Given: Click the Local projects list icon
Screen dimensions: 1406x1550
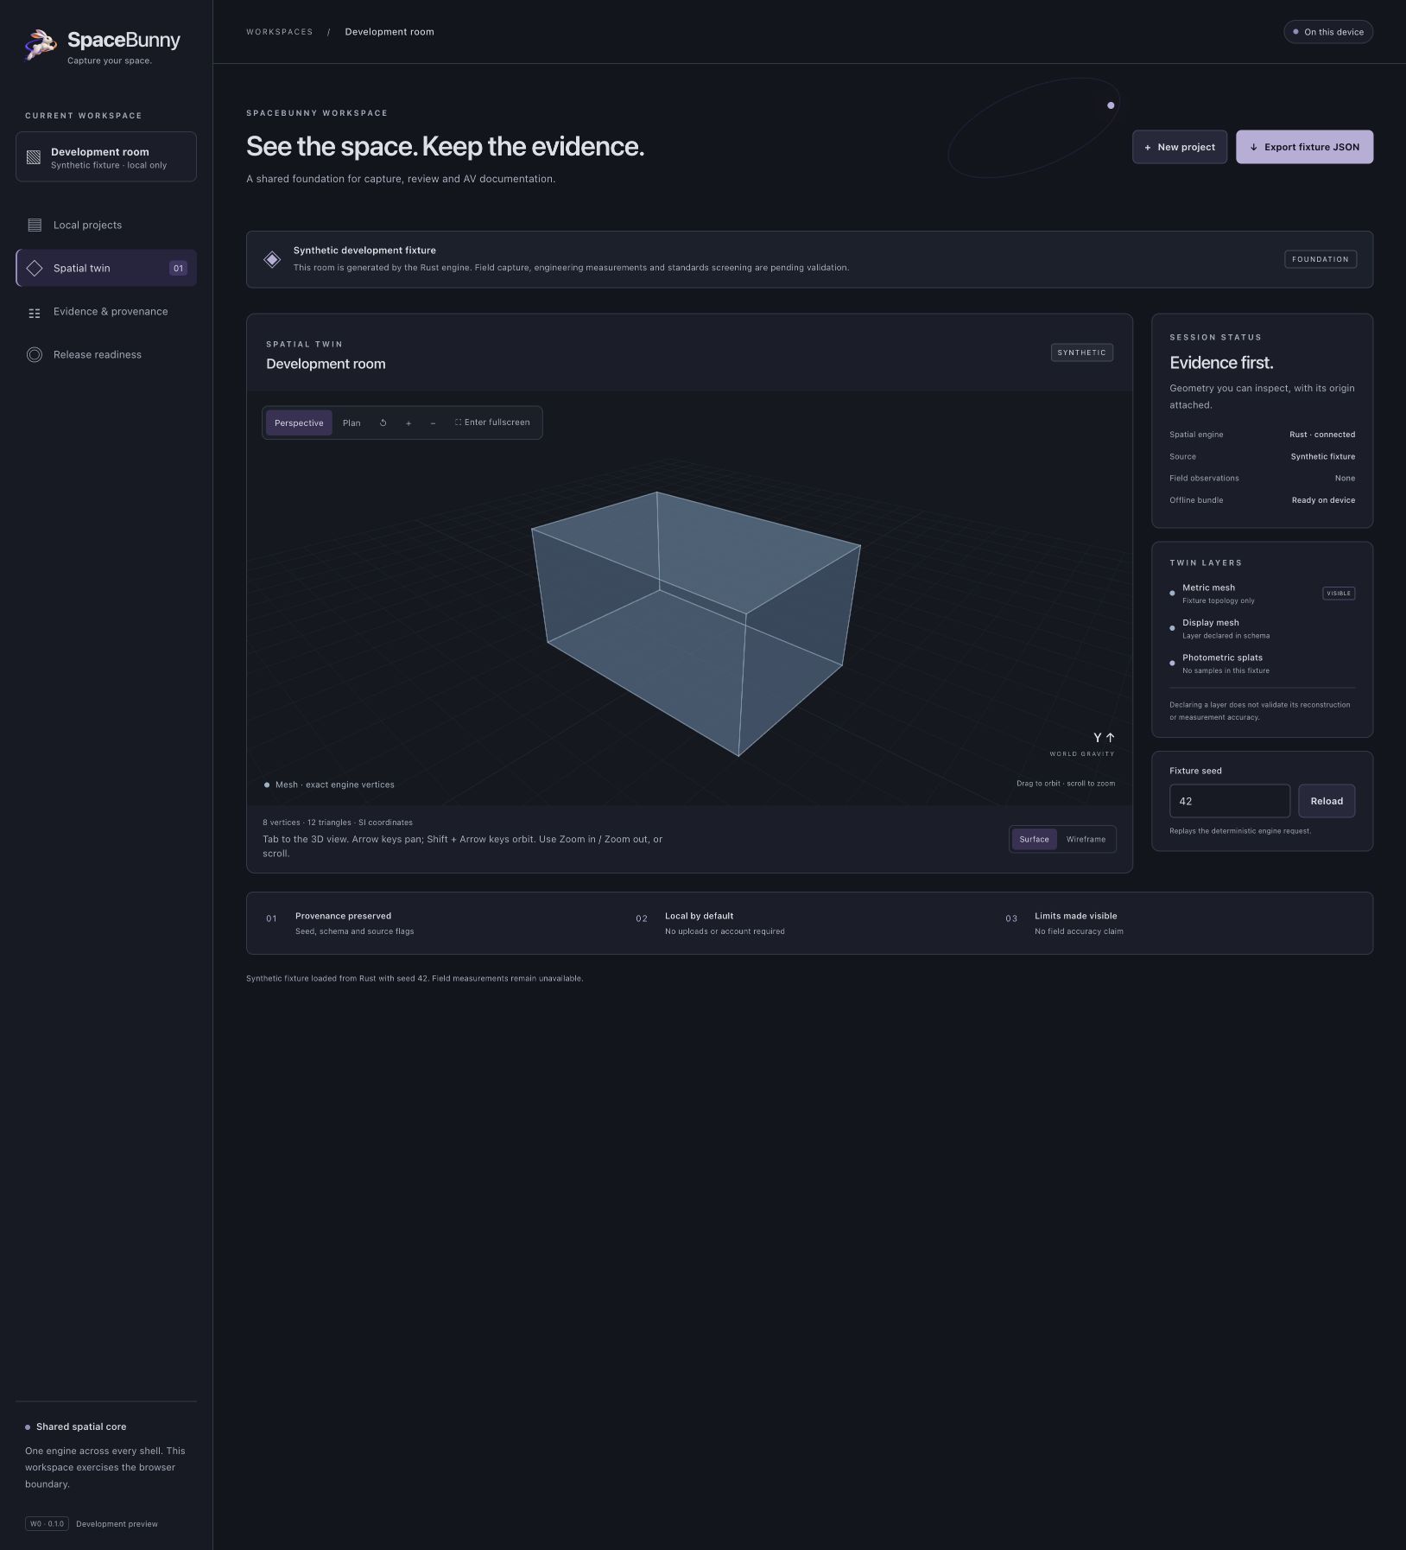Looking at the screenshot, I should point(35,226).
